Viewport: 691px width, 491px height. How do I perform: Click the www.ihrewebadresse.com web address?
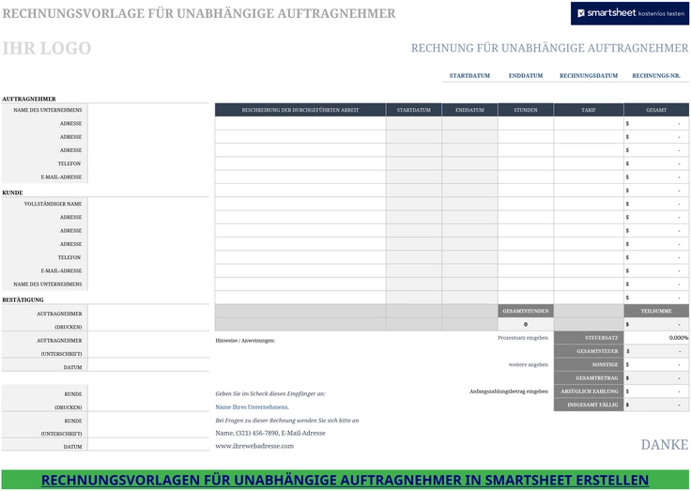(254, 446)
